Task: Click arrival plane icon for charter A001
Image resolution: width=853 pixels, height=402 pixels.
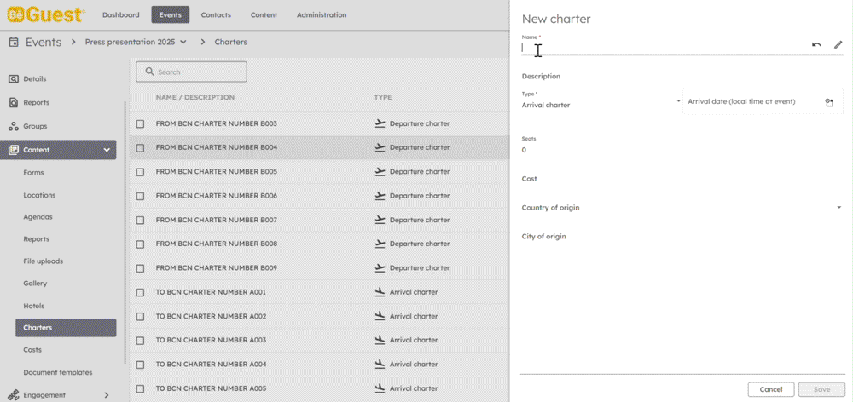Action: [380, 292]
